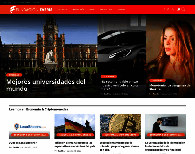Screen dimensions: 195x154
Task: Click author Yerlika under Shakira article
Action: [x=156, y=94]
